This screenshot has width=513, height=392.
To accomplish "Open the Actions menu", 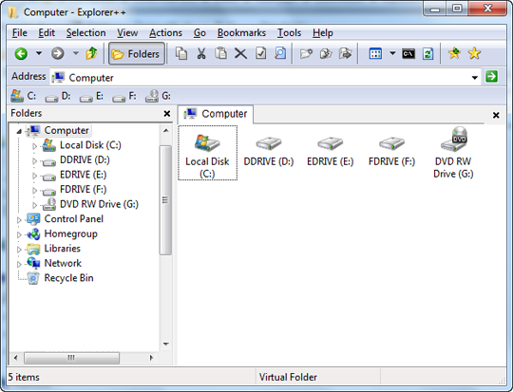I will tap(165, 33).
